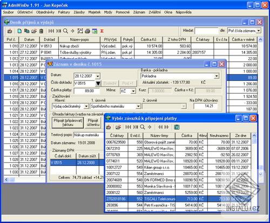Viewport: 270px width, 223px height.
Task: Click the red sigma sum icon
Action: tap(102, 31)
